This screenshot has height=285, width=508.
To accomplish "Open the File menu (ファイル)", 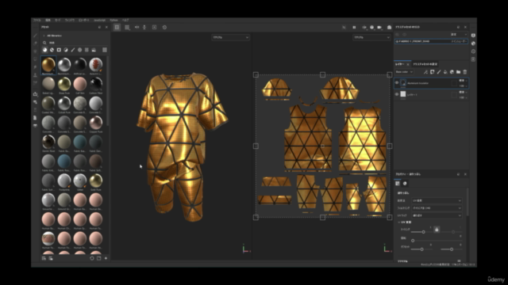I will tap(37, 20).
